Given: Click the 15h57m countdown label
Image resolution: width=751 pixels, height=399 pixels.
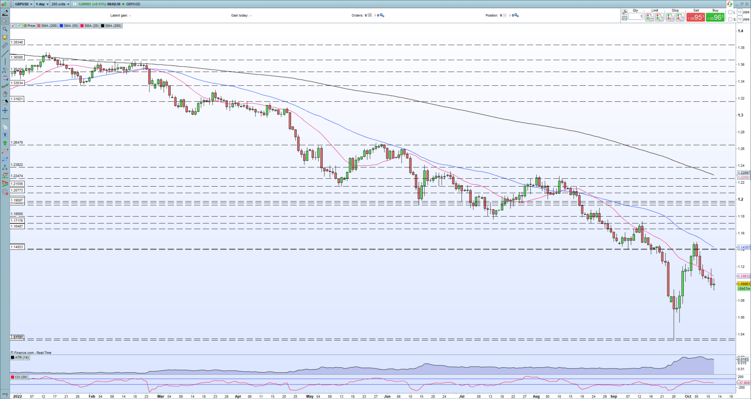Looking at the screenshot, I should click(744, 289).
